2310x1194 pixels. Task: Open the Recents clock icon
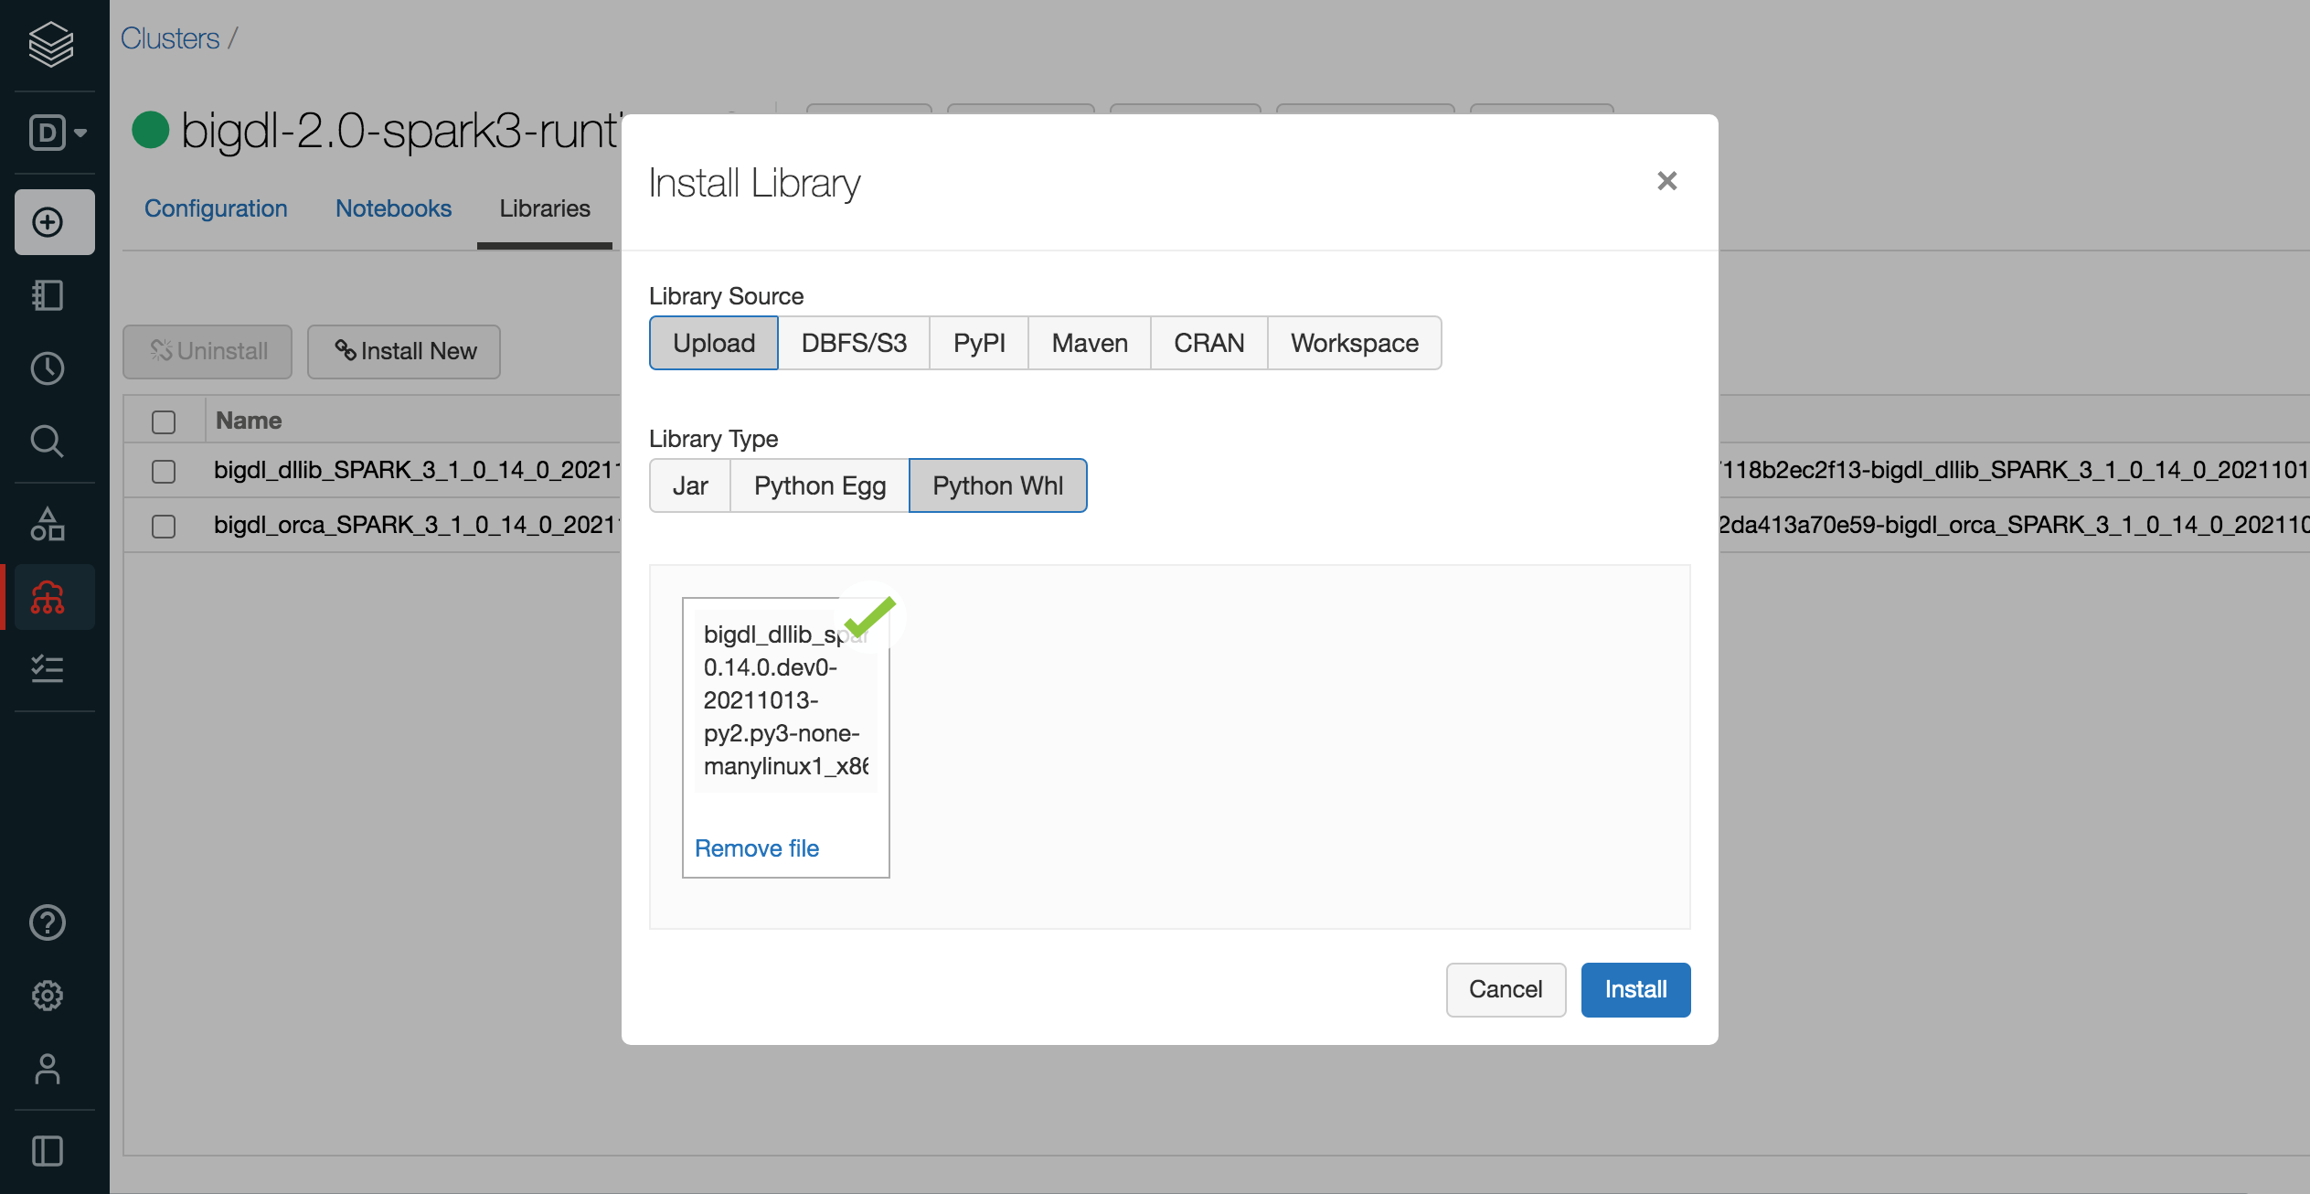(x=48, y=368)
